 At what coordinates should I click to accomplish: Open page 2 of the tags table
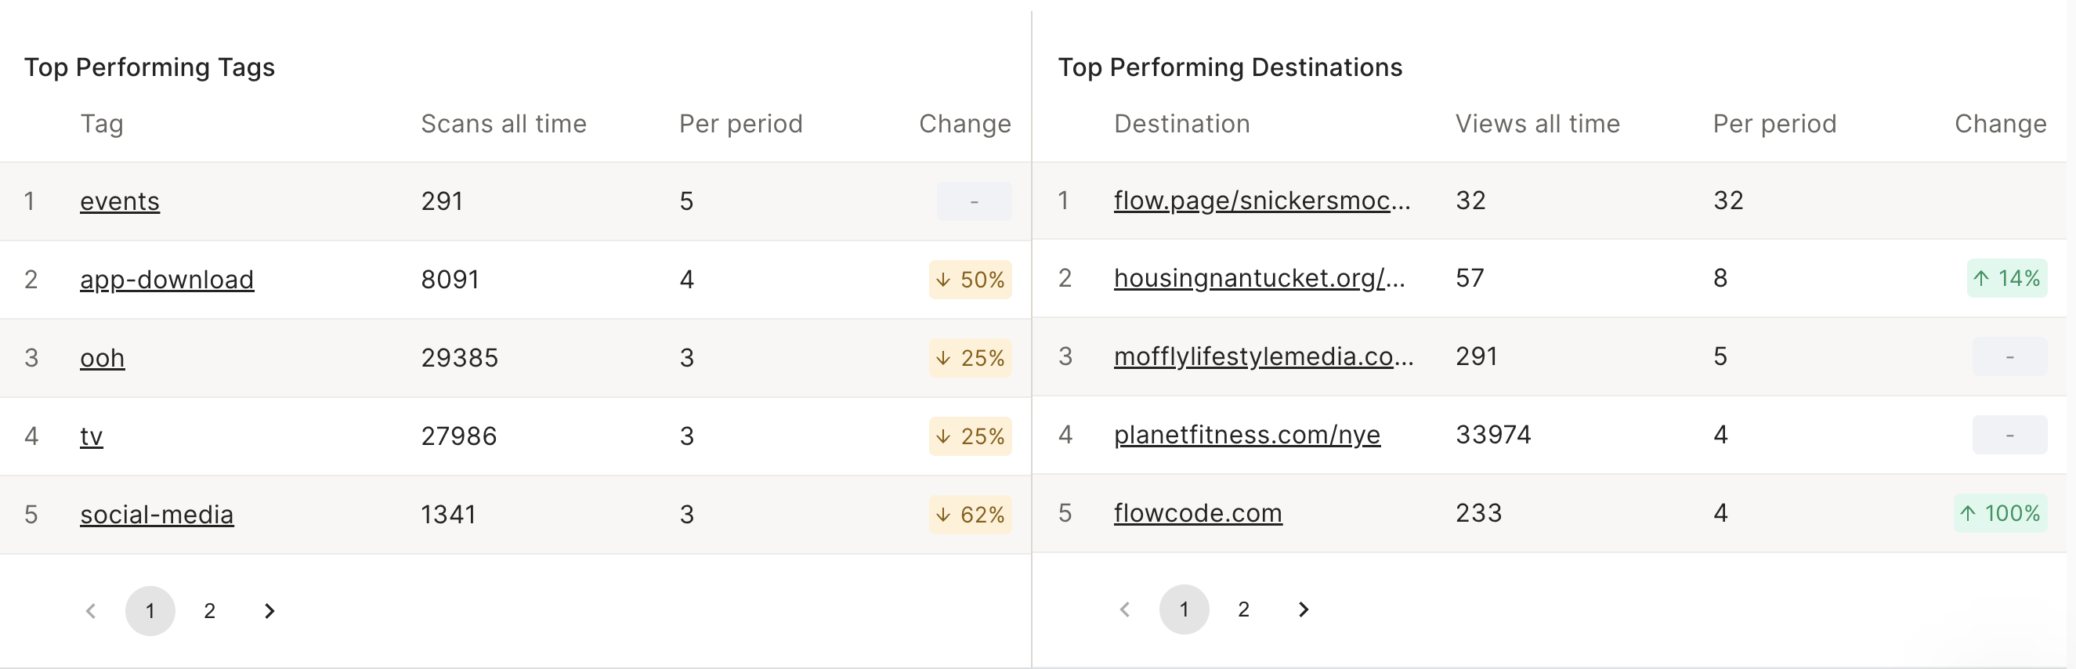tap(209, 612)
